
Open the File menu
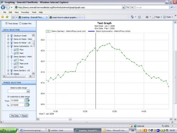click(x=5, y=12)
